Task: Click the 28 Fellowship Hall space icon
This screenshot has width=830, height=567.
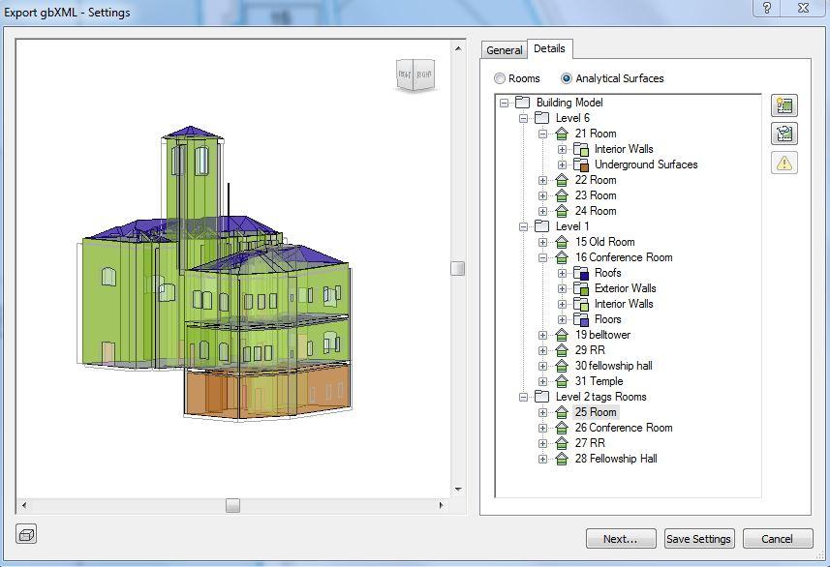Action: pos(562,459)
